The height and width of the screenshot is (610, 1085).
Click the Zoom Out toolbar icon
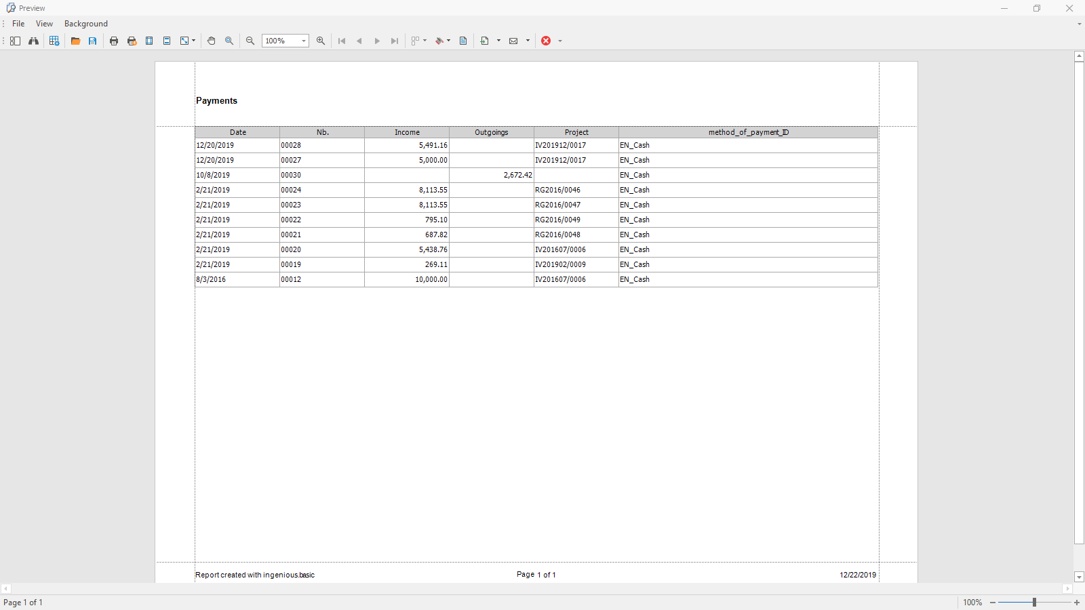(x=250, y=41)
